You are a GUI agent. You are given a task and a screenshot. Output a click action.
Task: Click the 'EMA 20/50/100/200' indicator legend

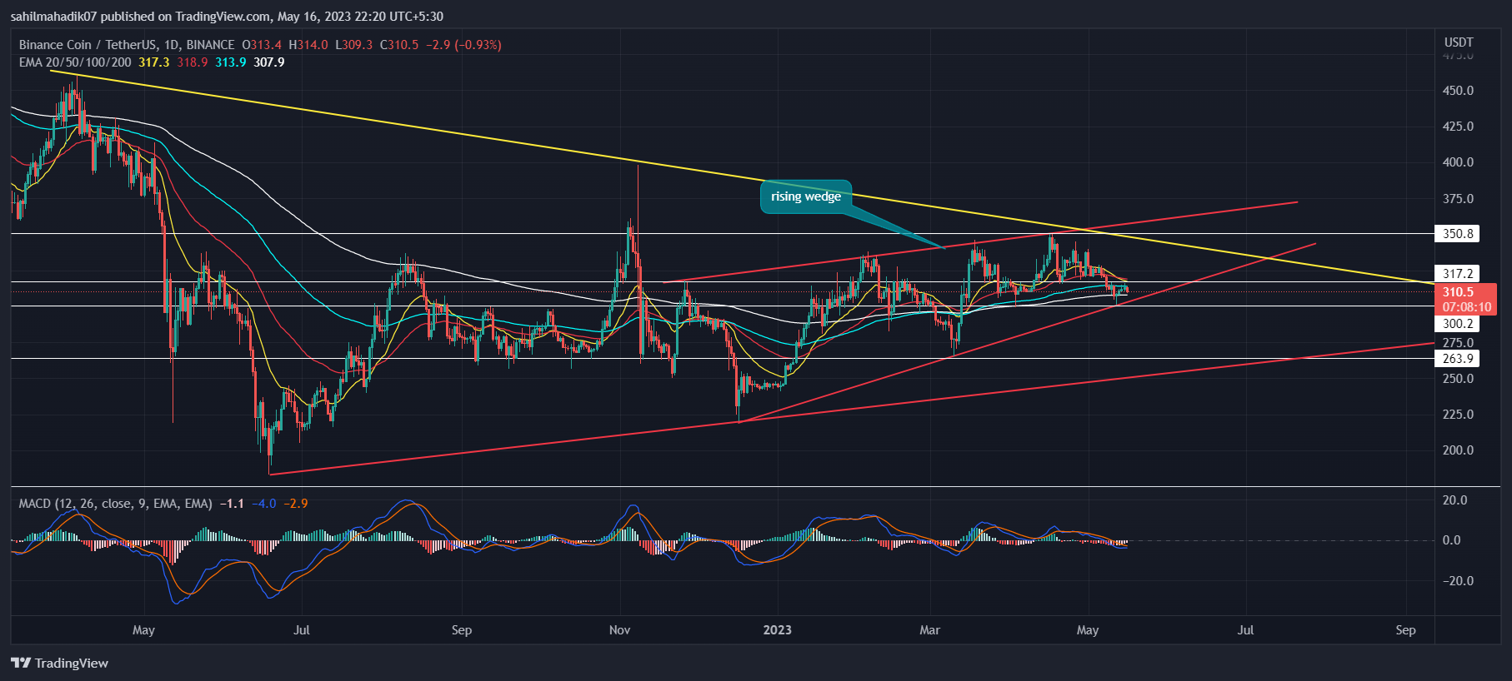point(75,62)
